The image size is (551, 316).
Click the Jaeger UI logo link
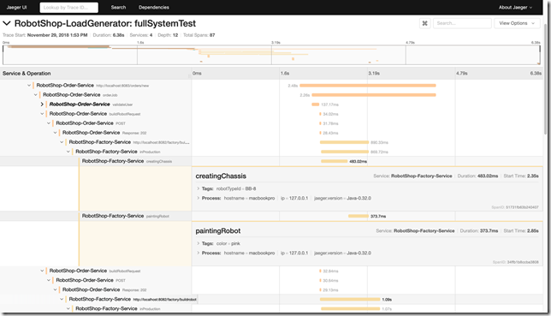(x=16, y=8)
